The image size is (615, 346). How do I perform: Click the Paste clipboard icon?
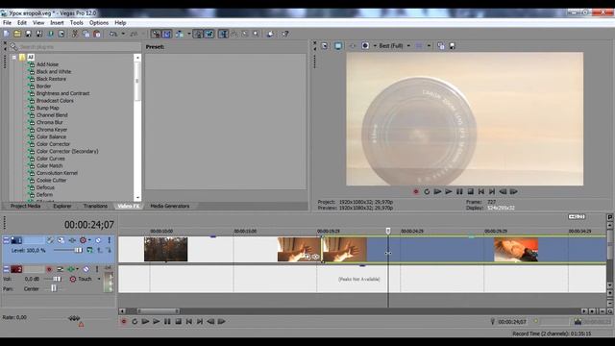97,35
